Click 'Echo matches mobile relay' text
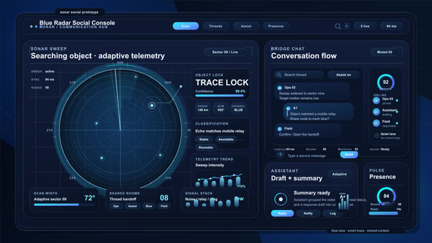 coord(220,131)
